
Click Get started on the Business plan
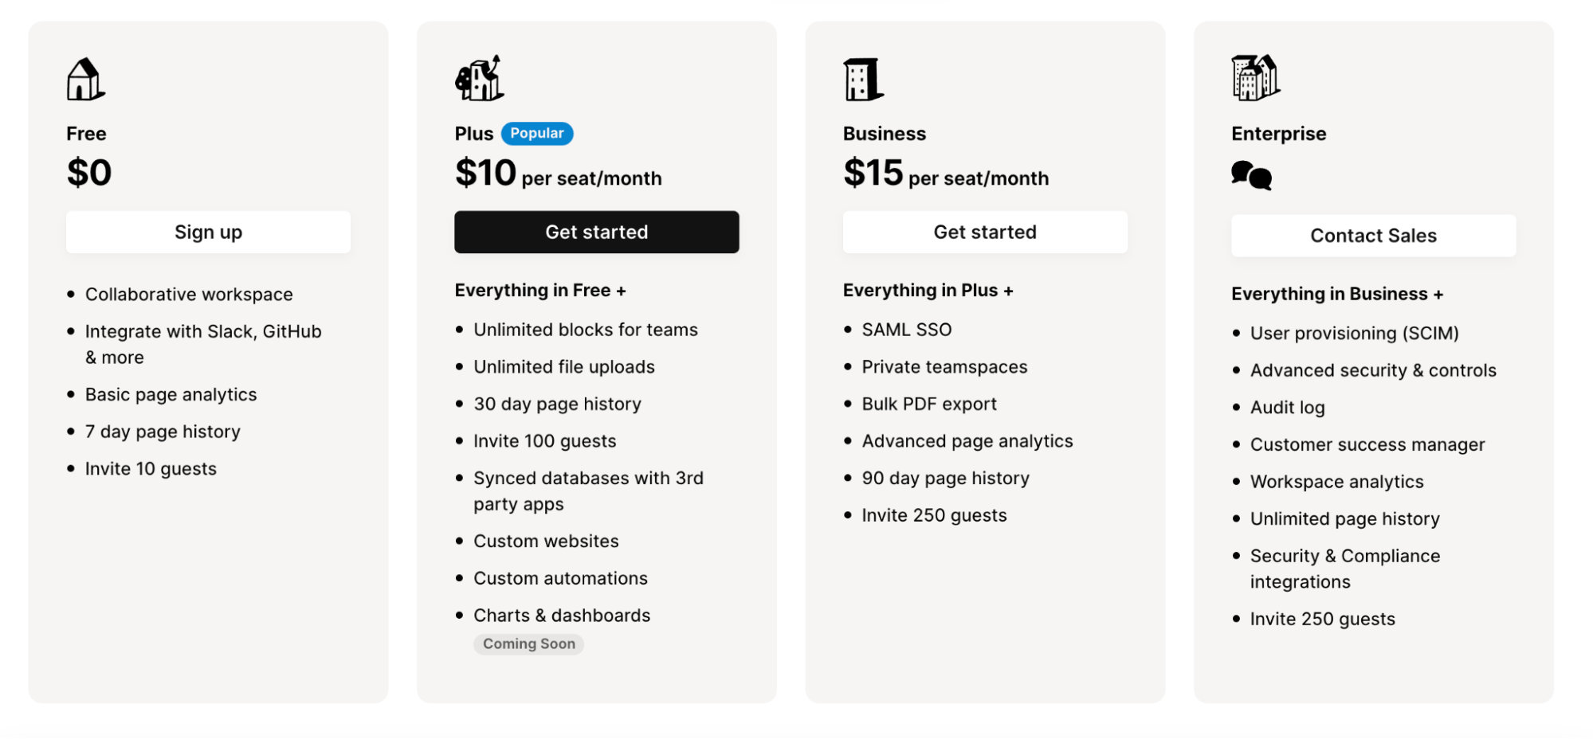984,232
